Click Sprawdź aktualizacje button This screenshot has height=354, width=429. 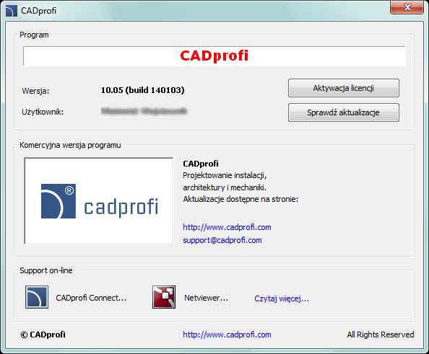343,112
